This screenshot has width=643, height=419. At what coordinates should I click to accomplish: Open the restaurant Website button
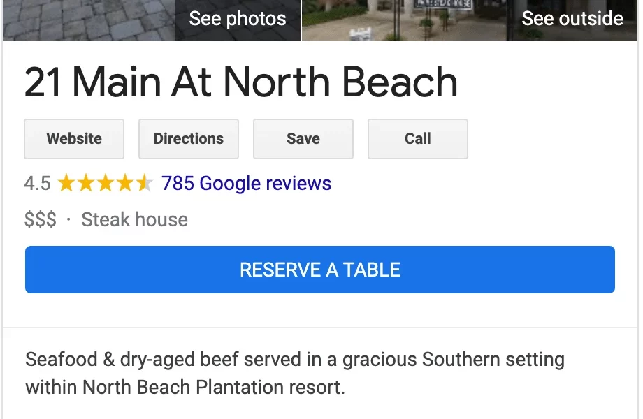[x=74, y=139]
